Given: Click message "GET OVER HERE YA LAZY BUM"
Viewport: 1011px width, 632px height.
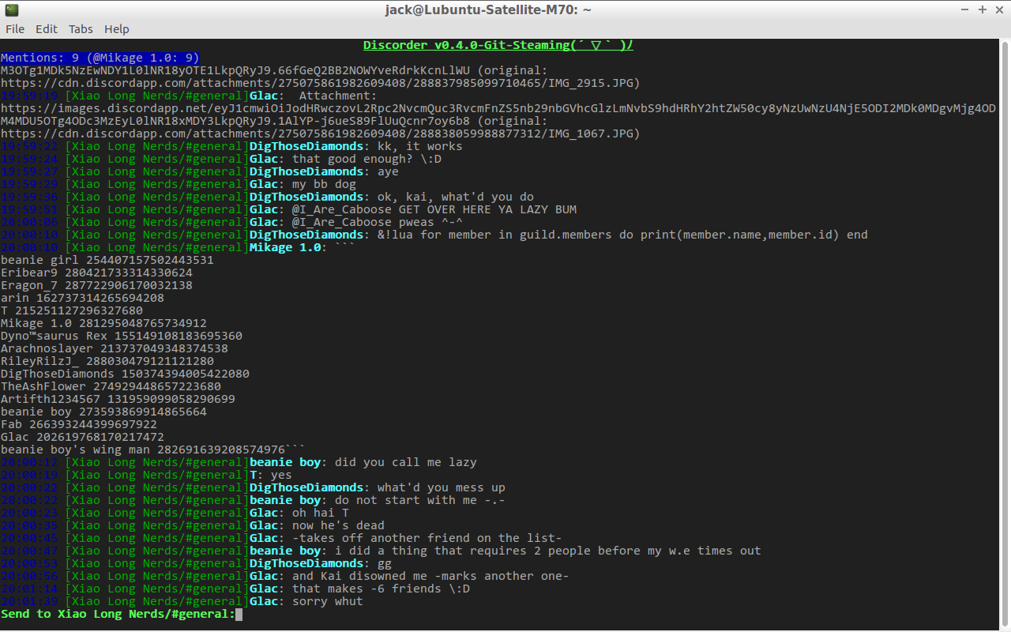Looking at the screenshot, I should pos(487,209).
